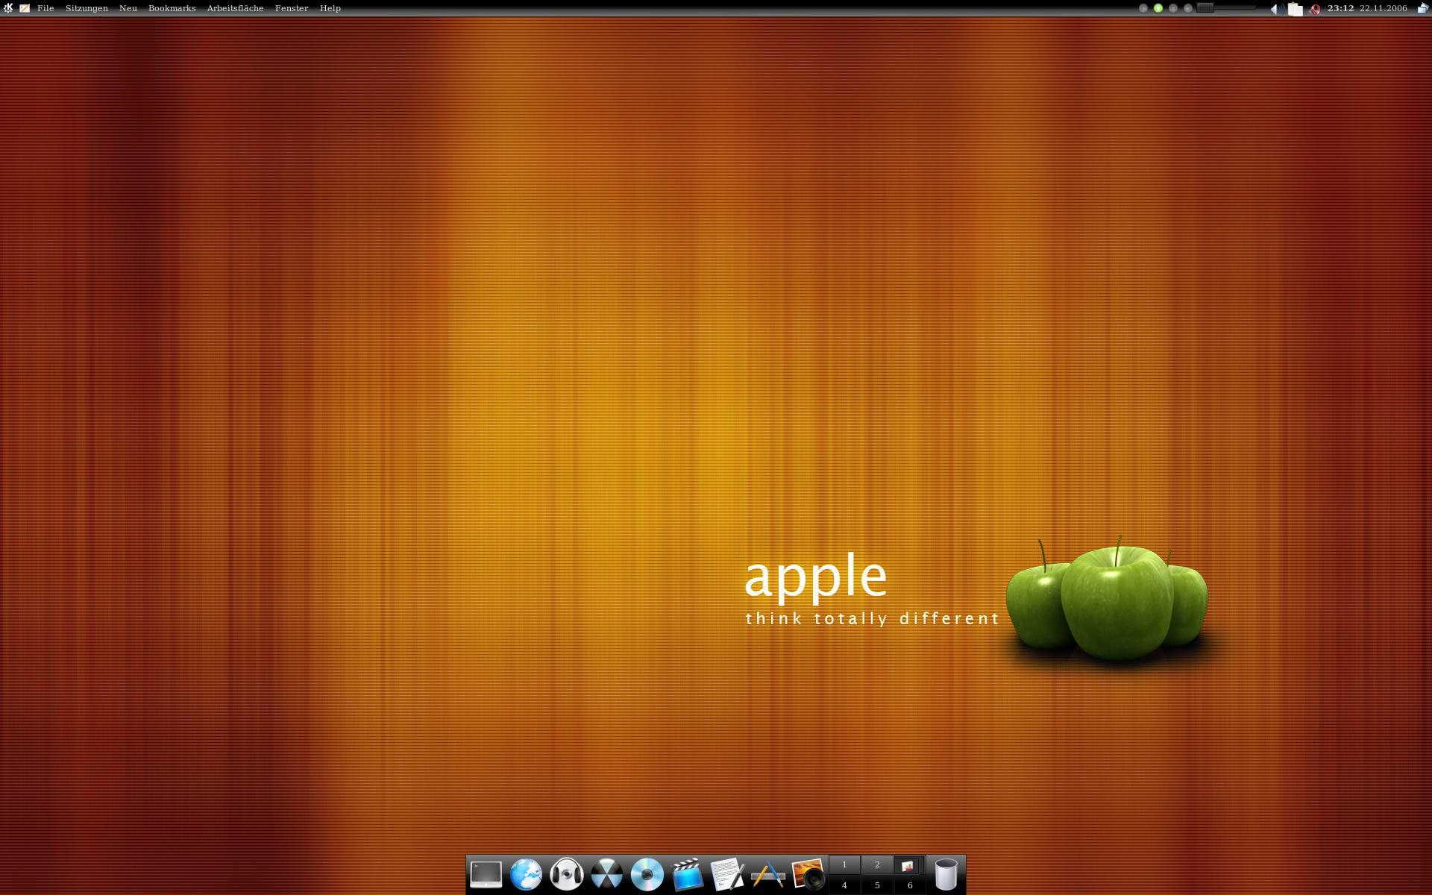
Task: Open the globe web browser icon
Action: coord(527,874)
